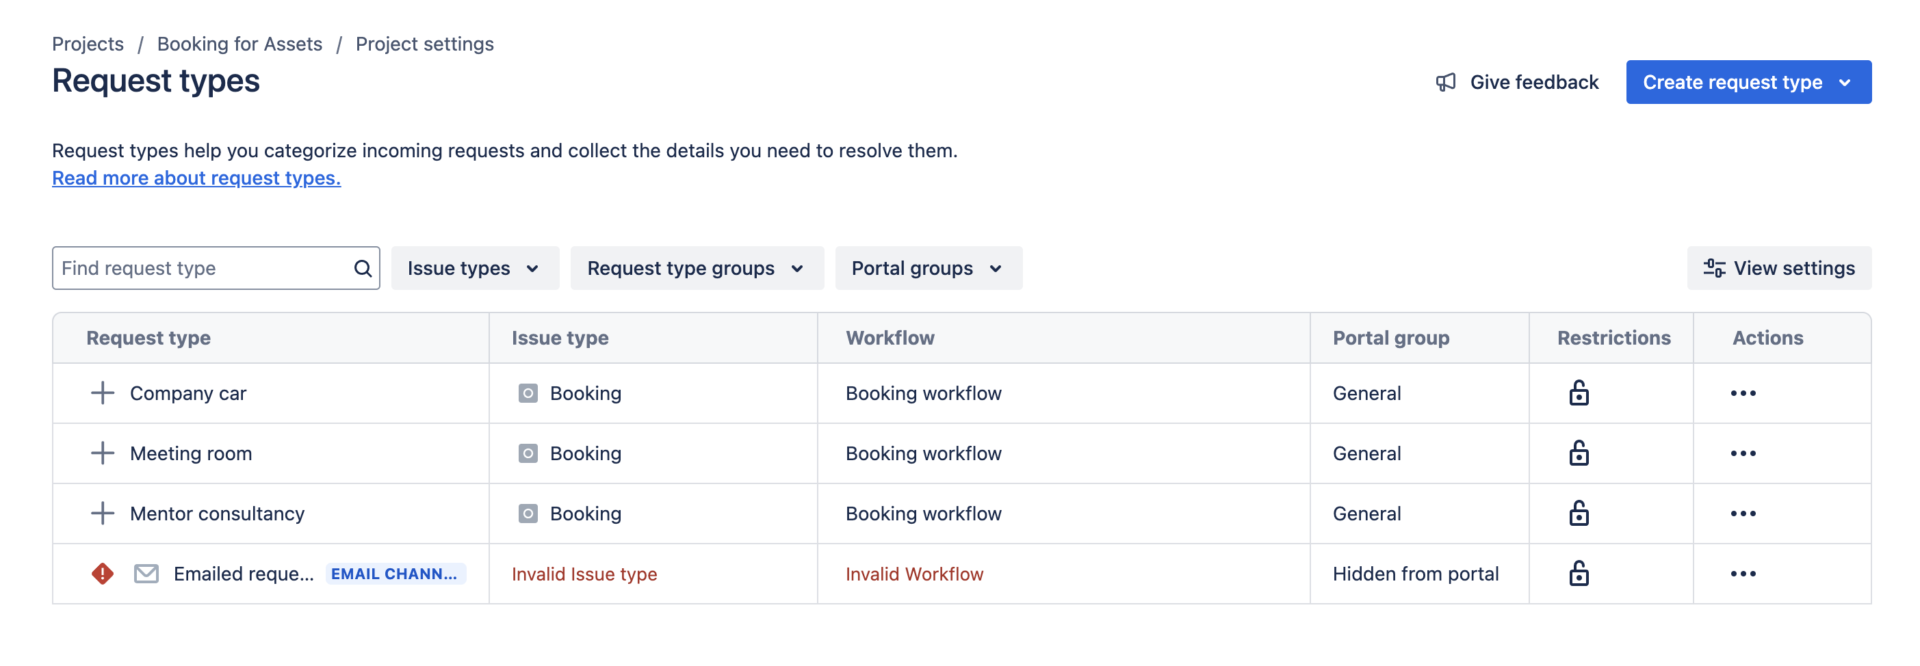Click the Request types page heading

(x=156, y=81)
